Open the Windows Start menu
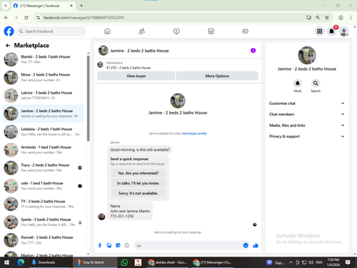Image resolution: width=357 pixels, height=268 pixels. [6, 262]
